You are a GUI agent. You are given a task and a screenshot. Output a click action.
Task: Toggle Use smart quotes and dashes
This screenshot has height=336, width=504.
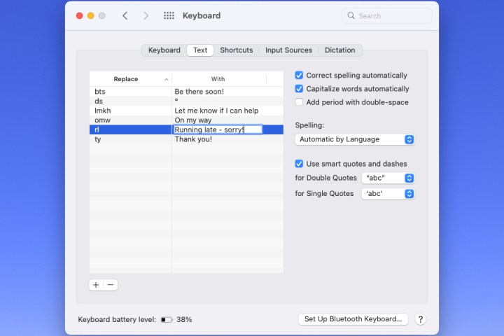(x=300, y=164)
